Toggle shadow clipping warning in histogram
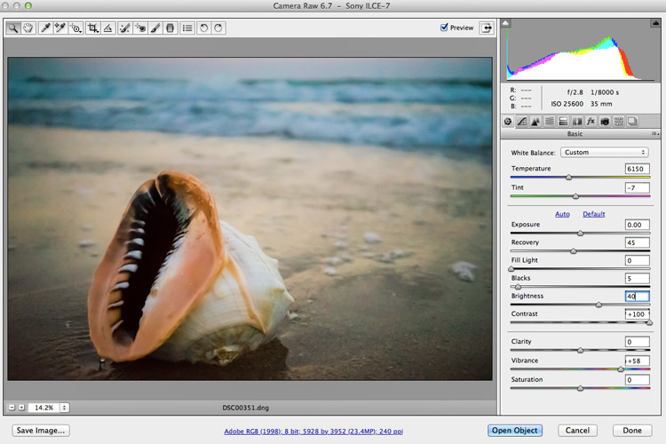 click(505, 23)
